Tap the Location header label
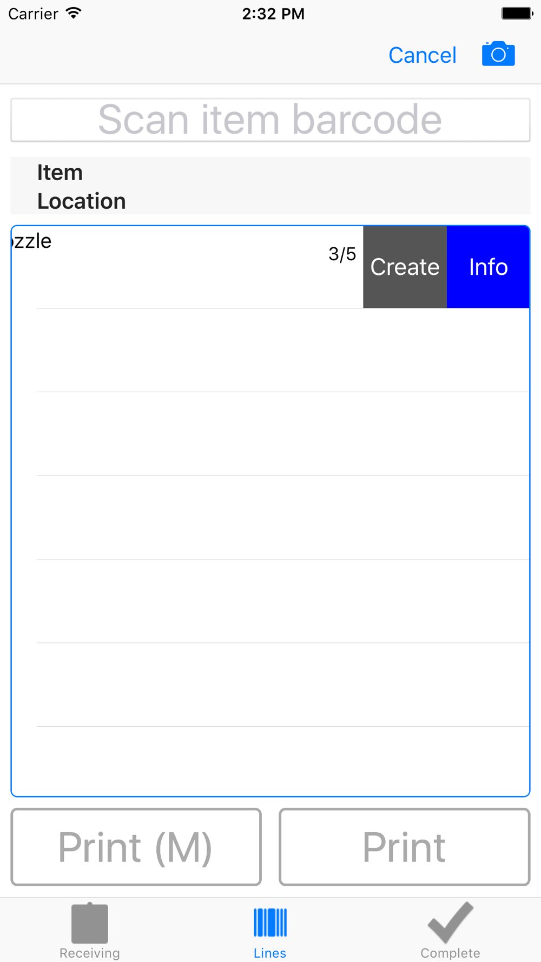Viewport: 541px width, 962px height. click(82, 201)
